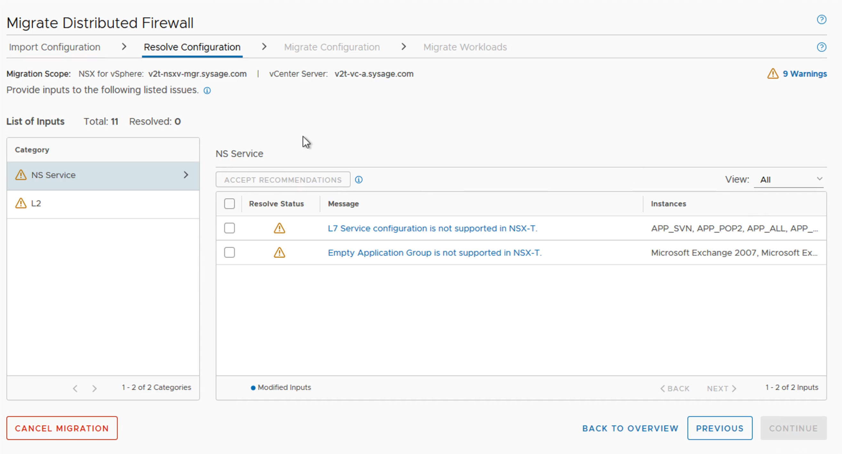Show info icon after 'Provide inputs' text
The image size is (842, 454).
[207, 91]
